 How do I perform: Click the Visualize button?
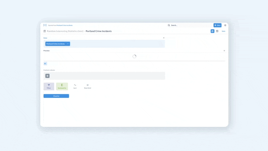tap(56, 96)
